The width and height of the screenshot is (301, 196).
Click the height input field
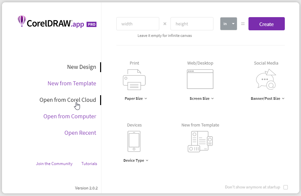pos(192,24)
